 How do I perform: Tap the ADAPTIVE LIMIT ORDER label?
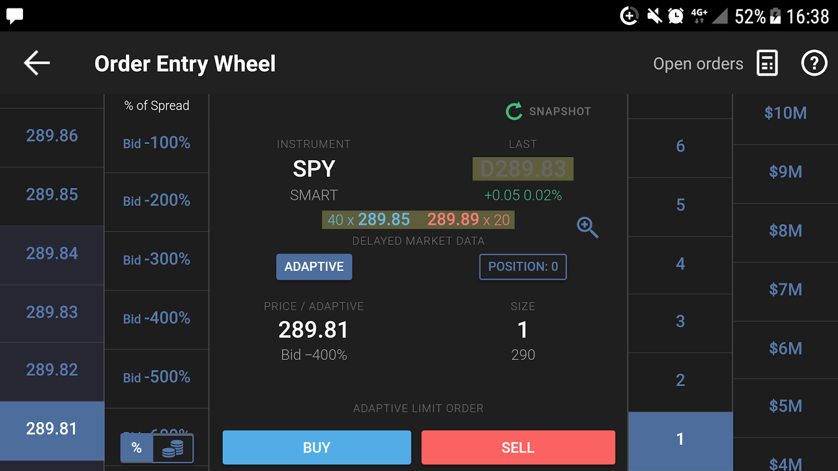point(418,409)
